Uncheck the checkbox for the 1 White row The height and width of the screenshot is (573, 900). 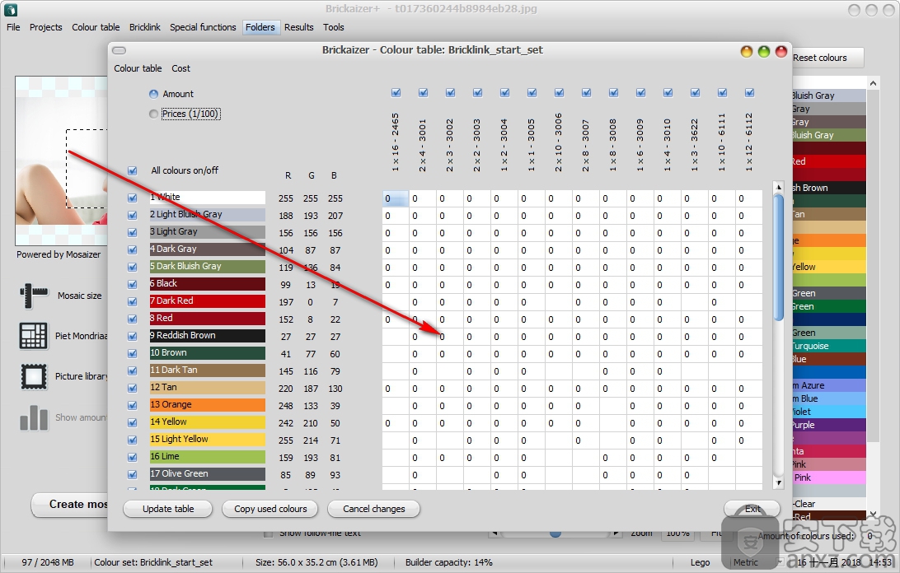point(133,198)
